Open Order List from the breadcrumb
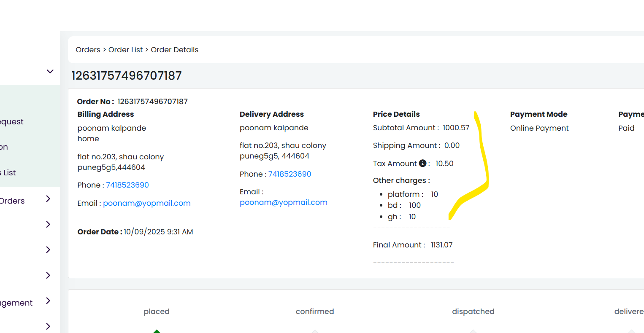This screenshot has width=644, height=333. (126, 50)
